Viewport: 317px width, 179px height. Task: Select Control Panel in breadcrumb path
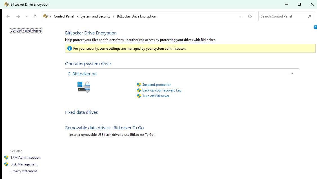tap(64, 16)
